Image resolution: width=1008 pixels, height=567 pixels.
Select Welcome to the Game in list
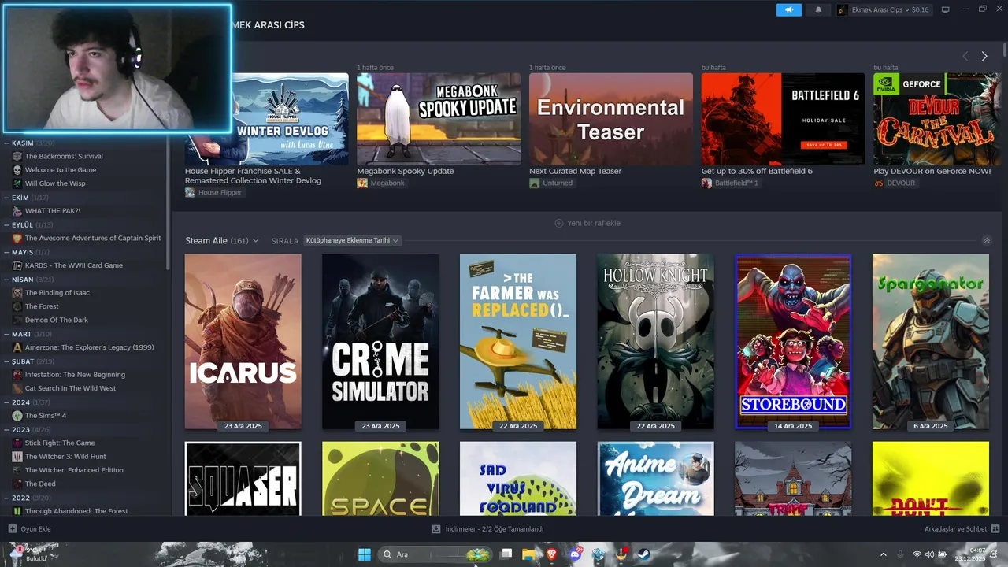tap(61, 169)
